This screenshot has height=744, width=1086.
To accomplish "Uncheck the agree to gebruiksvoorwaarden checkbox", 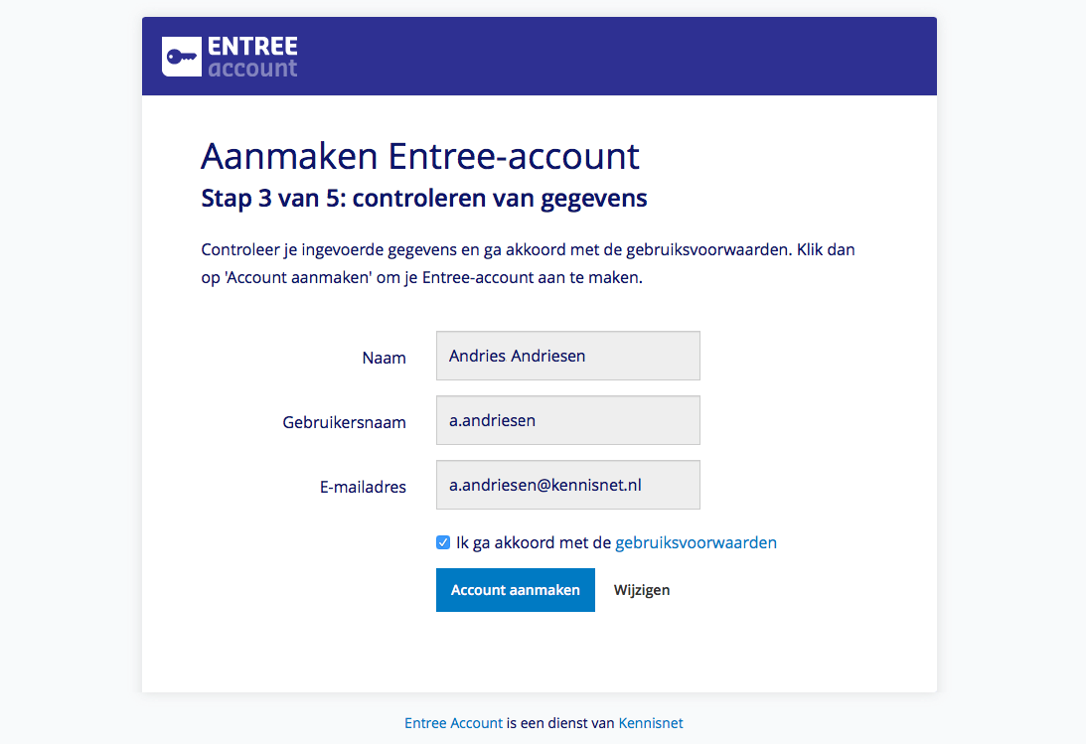I will tap(443, 542).
